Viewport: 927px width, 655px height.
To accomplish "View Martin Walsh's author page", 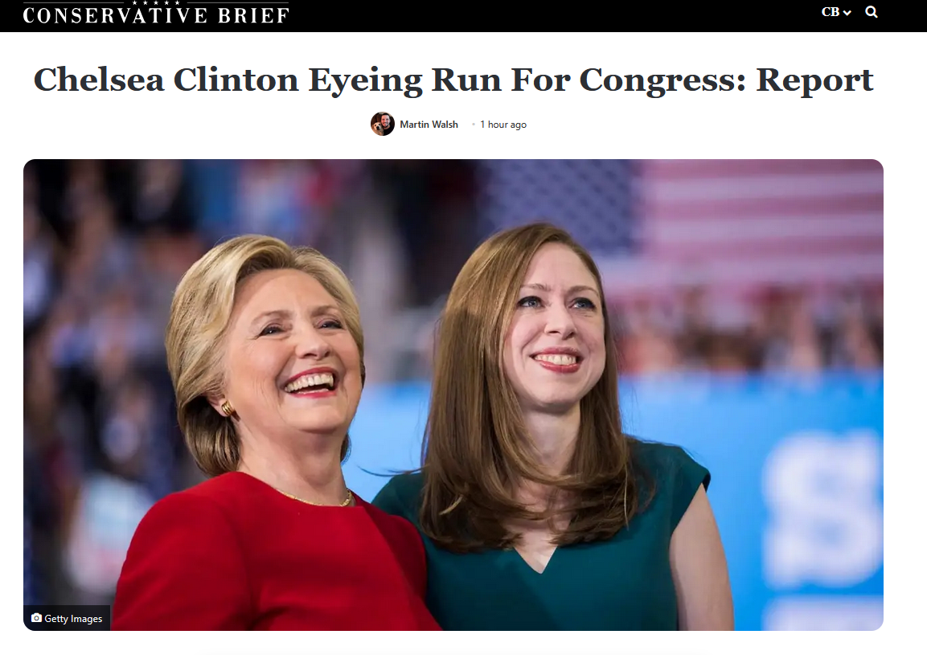I will coord(429,124).
